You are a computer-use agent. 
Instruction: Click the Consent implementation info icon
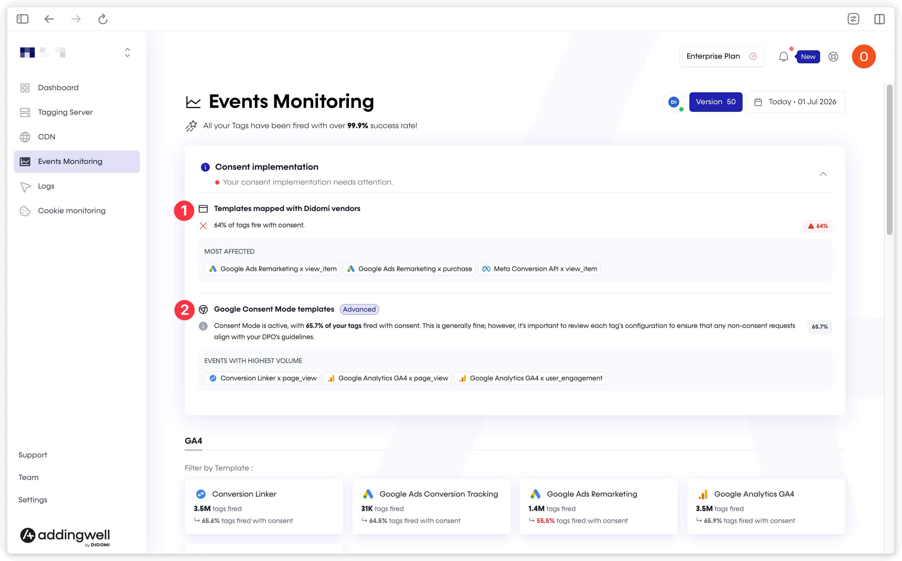pyautogui.click(x=205, y=167)
